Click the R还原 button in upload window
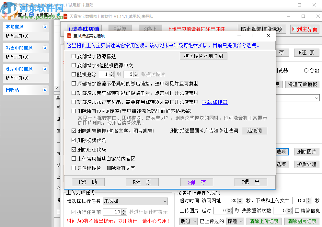Viewport: 322px width, 227px height. click(x=306, y=52)
